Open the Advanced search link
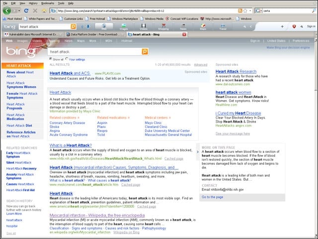 (x=201, y=65)
